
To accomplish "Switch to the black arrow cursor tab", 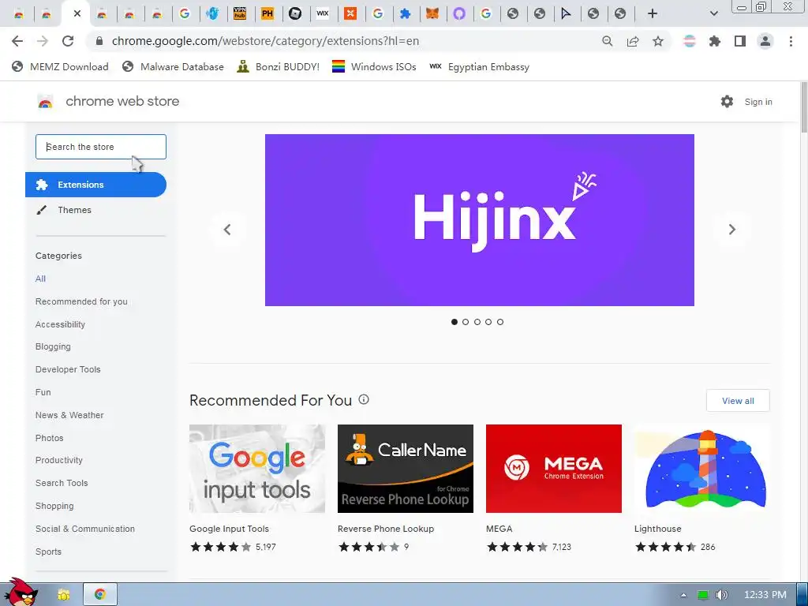I will click(566, 13).
